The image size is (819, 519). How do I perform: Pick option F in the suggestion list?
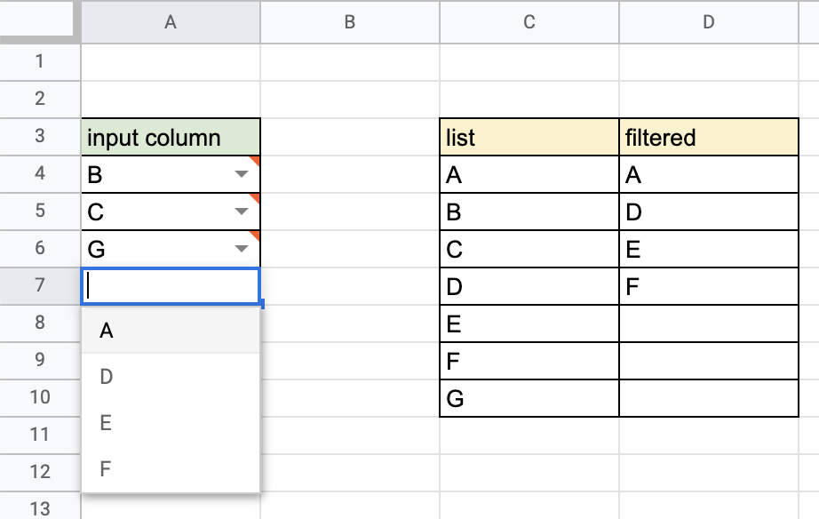pyautogui.click(x=171, y=468)
